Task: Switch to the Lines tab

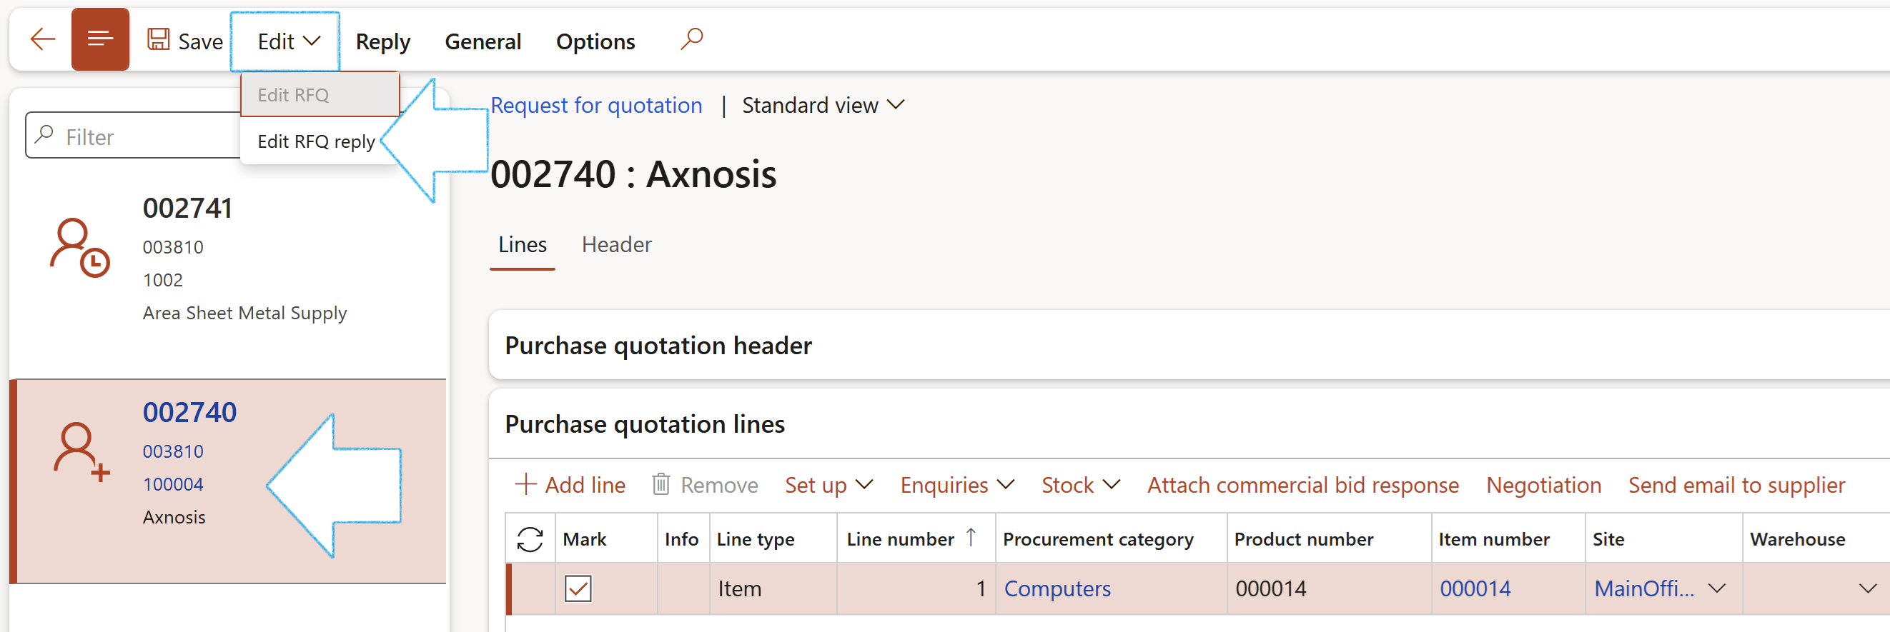Action: point(523,244)
